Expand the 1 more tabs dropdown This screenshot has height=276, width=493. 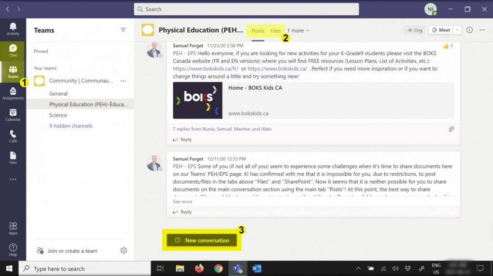[298, 30]
